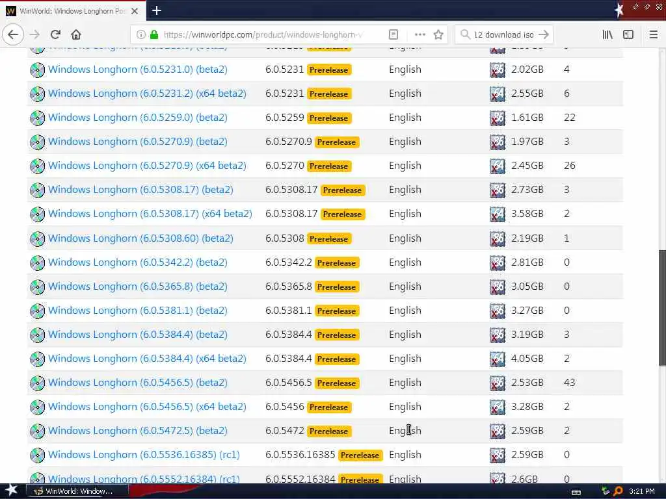Open Windows Longhorn (6.0.5381.1) (beta2) link
Image resolution: width=666 pixels, height=499 pixels.
pos(138,311)
